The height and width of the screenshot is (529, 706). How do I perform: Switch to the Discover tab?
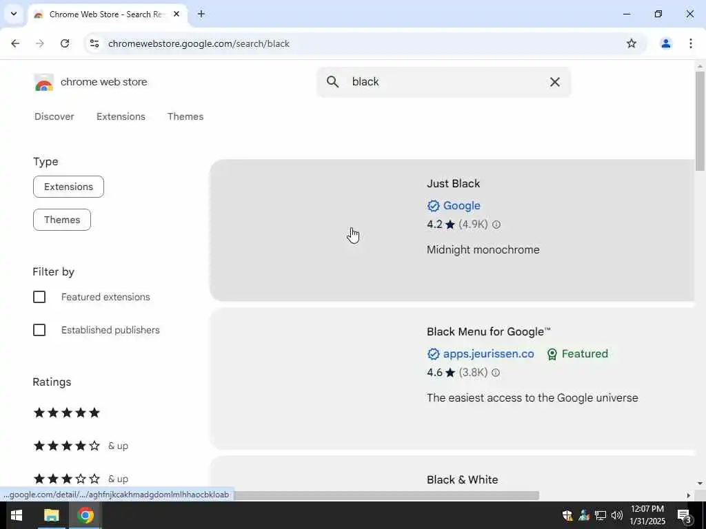coord(54,116)
